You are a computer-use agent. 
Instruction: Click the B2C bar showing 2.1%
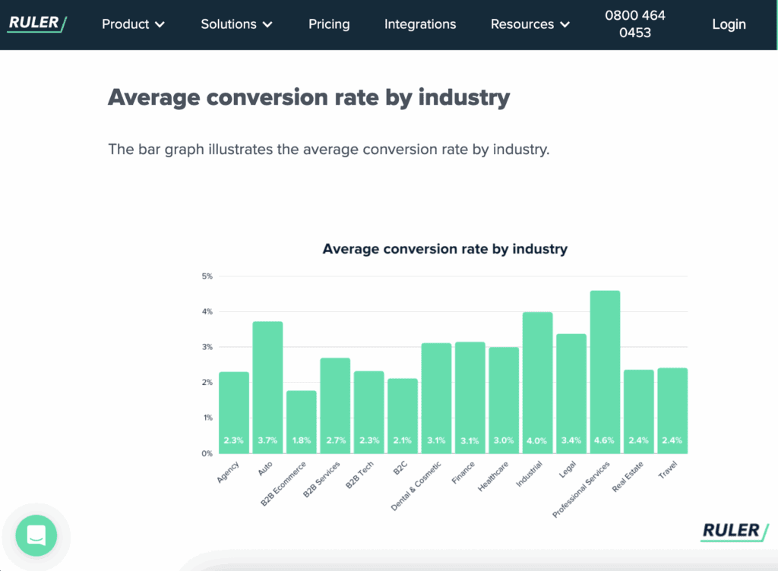[x=403, y=416]
